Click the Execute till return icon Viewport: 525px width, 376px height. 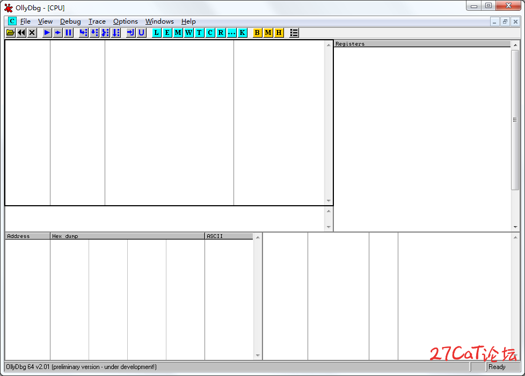pos(130,33)
